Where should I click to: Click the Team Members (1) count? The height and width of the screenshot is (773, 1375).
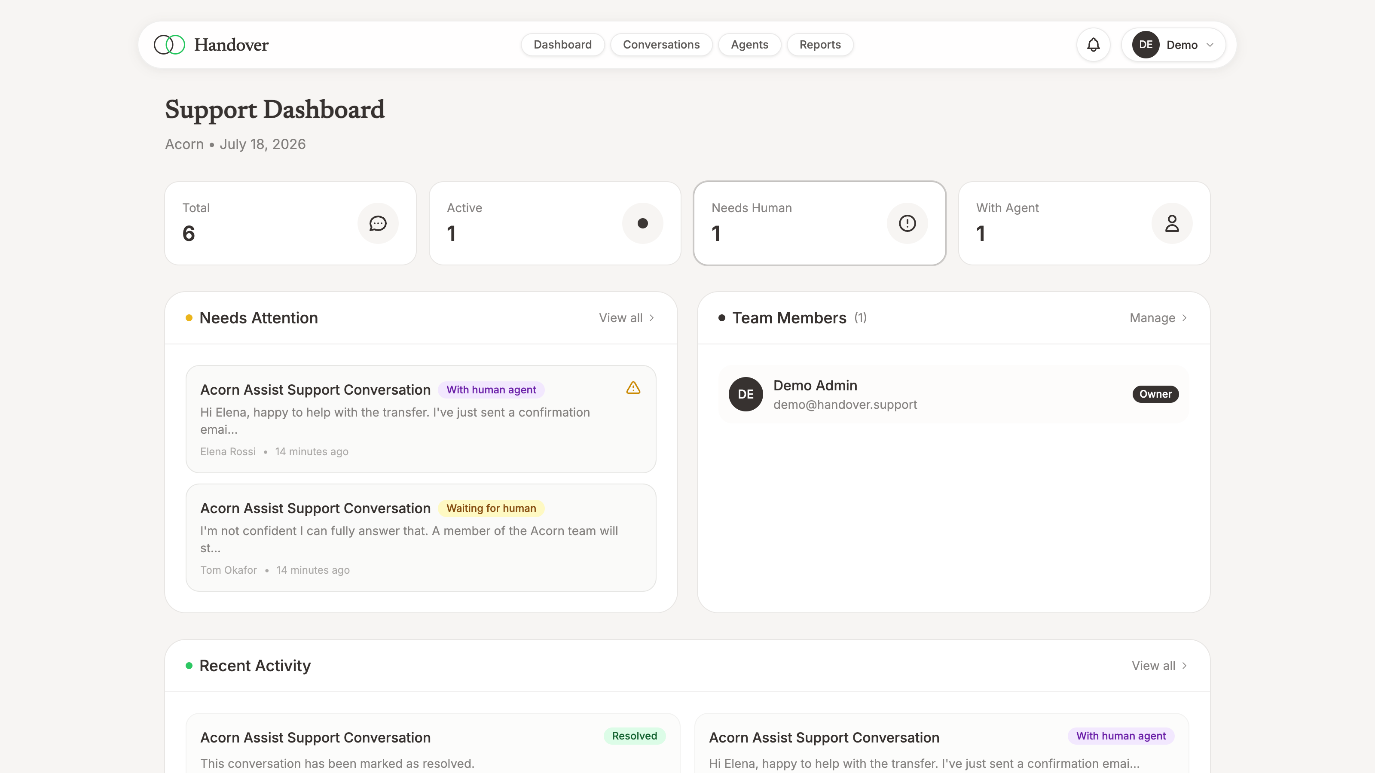click(x=860, y=318)
